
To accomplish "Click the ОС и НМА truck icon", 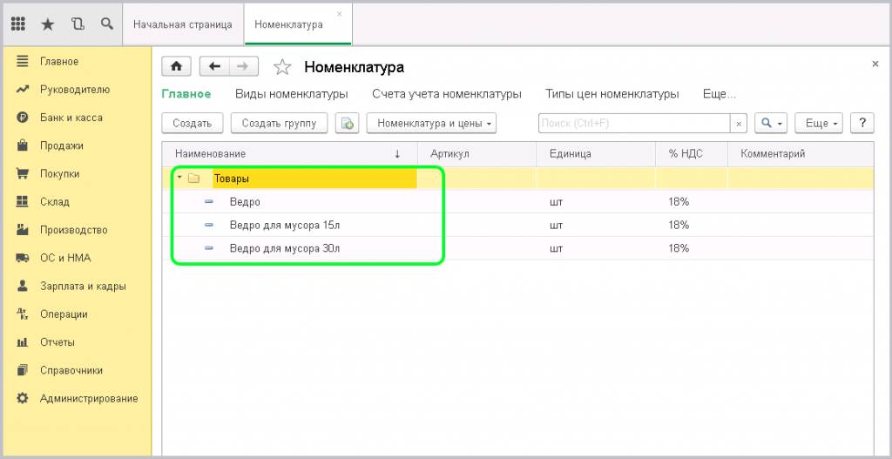I will (22, 258).
